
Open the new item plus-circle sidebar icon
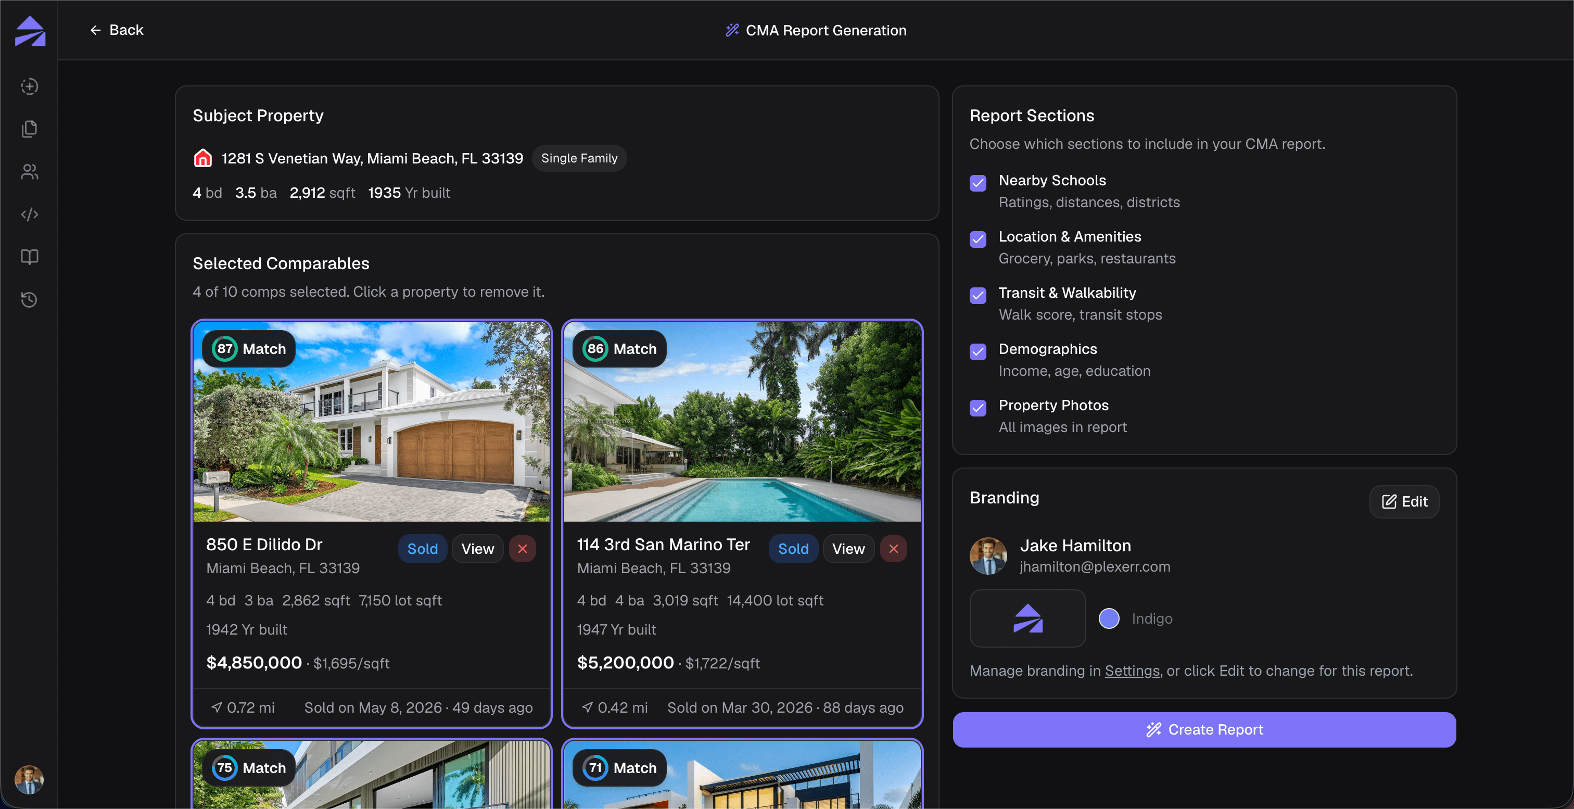point(29,86)
